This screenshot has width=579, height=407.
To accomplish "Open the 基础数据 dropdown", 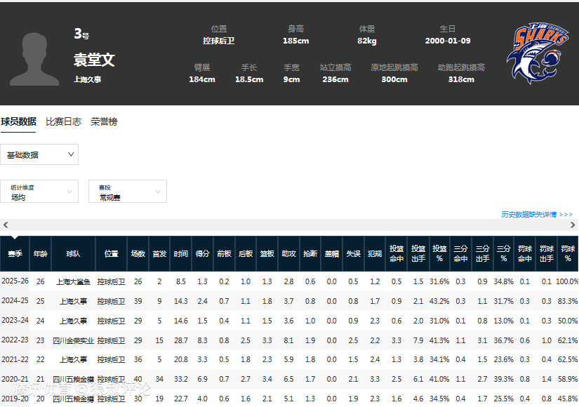I will point(39,154).
